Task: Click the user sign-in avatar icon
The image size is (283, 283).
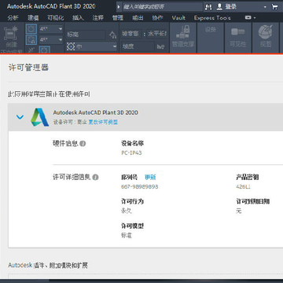Action: [x=219, y=7]
